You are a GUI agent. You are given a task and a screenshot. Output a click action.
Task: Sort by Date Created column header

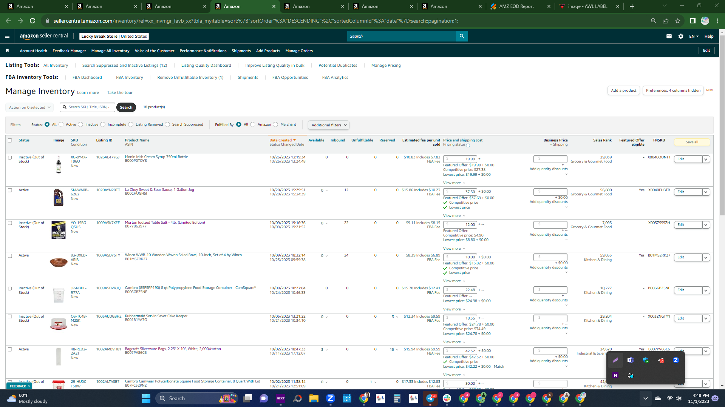click(x=282, y=140)
